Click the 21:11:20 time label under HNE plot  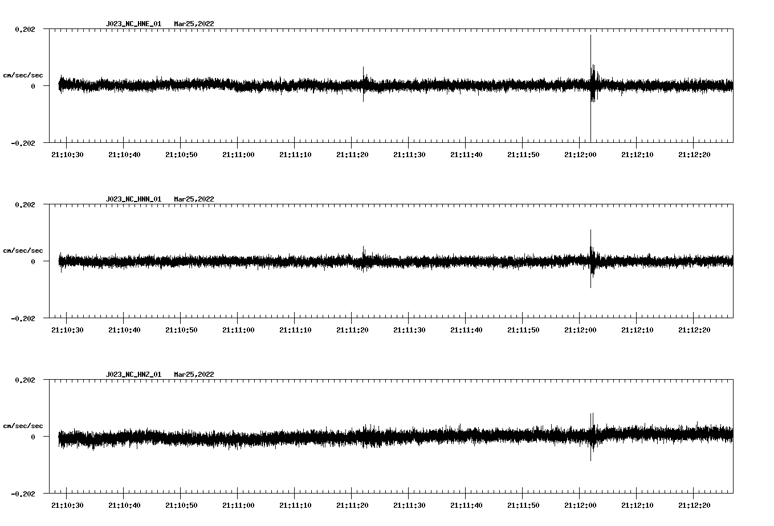(352, 154)
